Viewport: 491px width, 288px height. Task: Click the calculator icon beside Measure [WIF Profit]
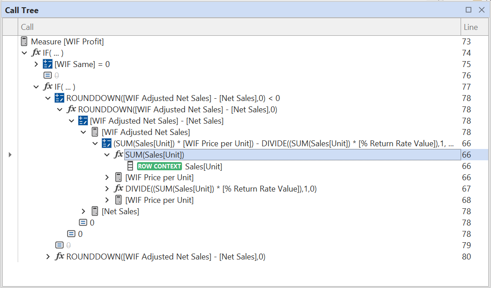click(x=24, y=42)
